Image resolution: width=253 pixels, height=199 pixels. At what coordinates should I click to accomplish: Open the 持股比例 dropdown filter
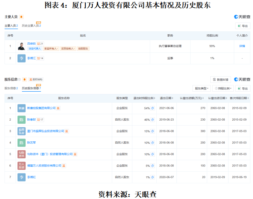[223, 88]
